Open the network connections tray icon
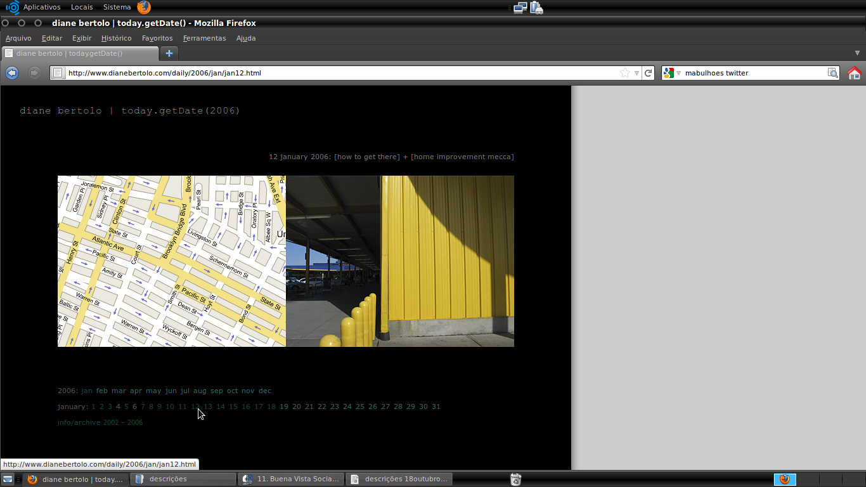This screenshot has width=866, height=487. pyautogui.click(x=520, y=8)
